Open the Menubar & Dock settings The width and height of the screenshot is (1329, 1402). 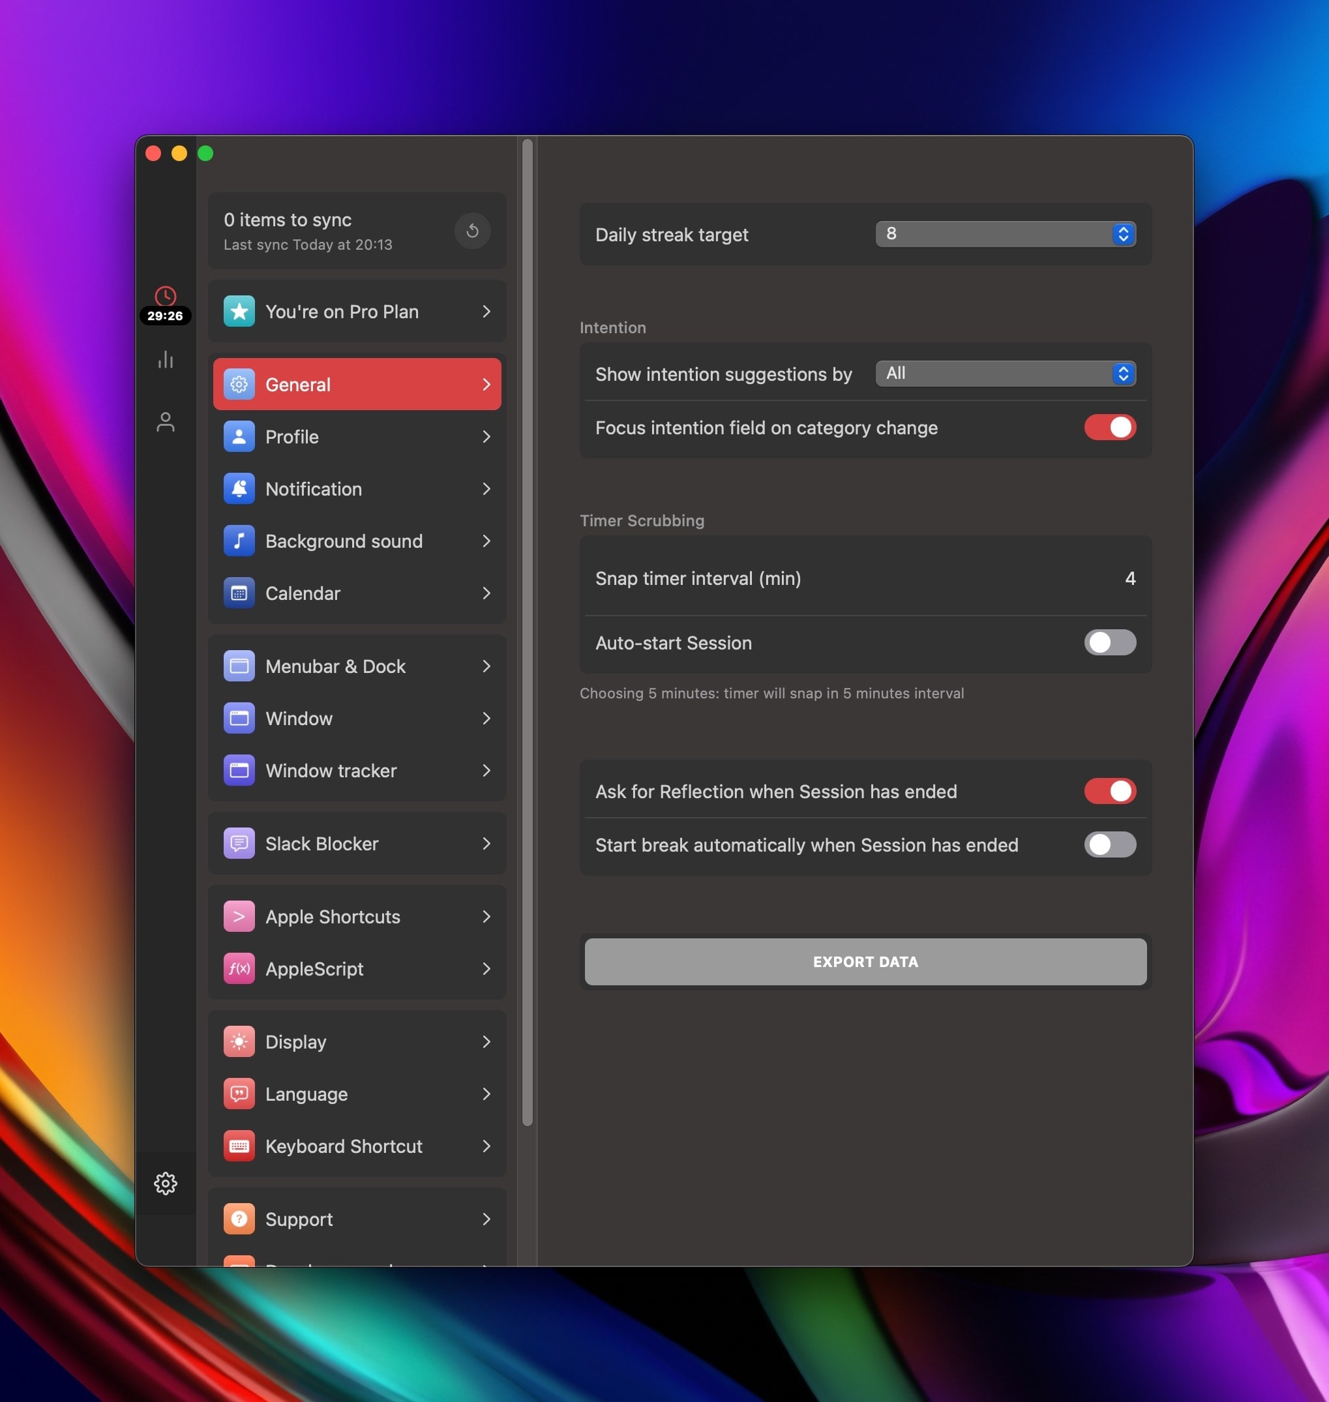(356, 665)
